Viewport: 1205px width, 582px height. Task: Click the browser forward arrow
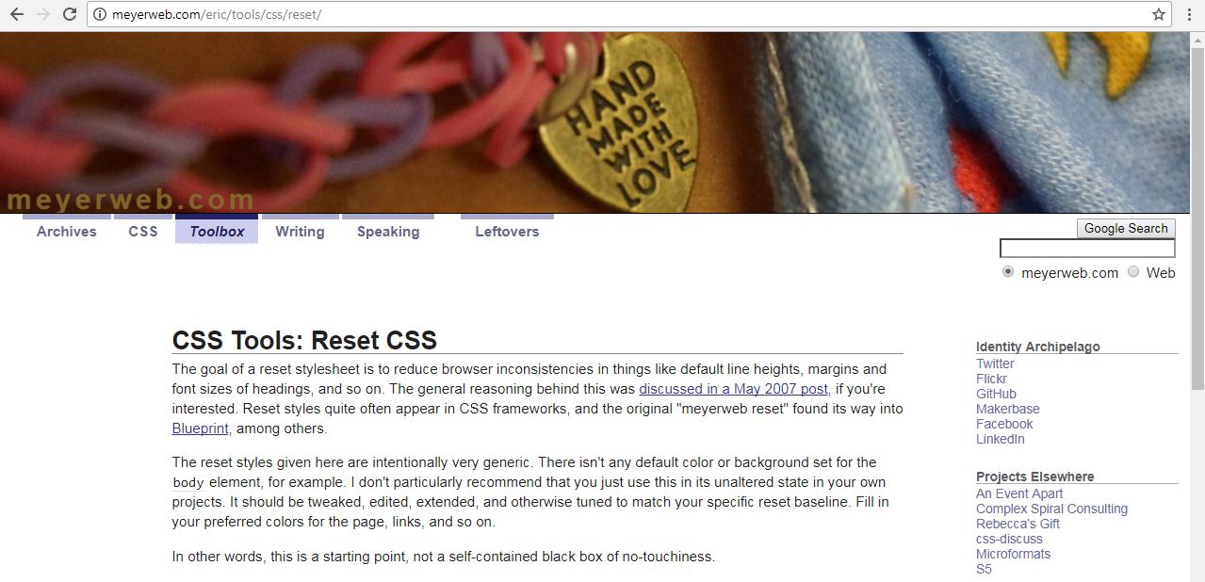click(42, 14)
